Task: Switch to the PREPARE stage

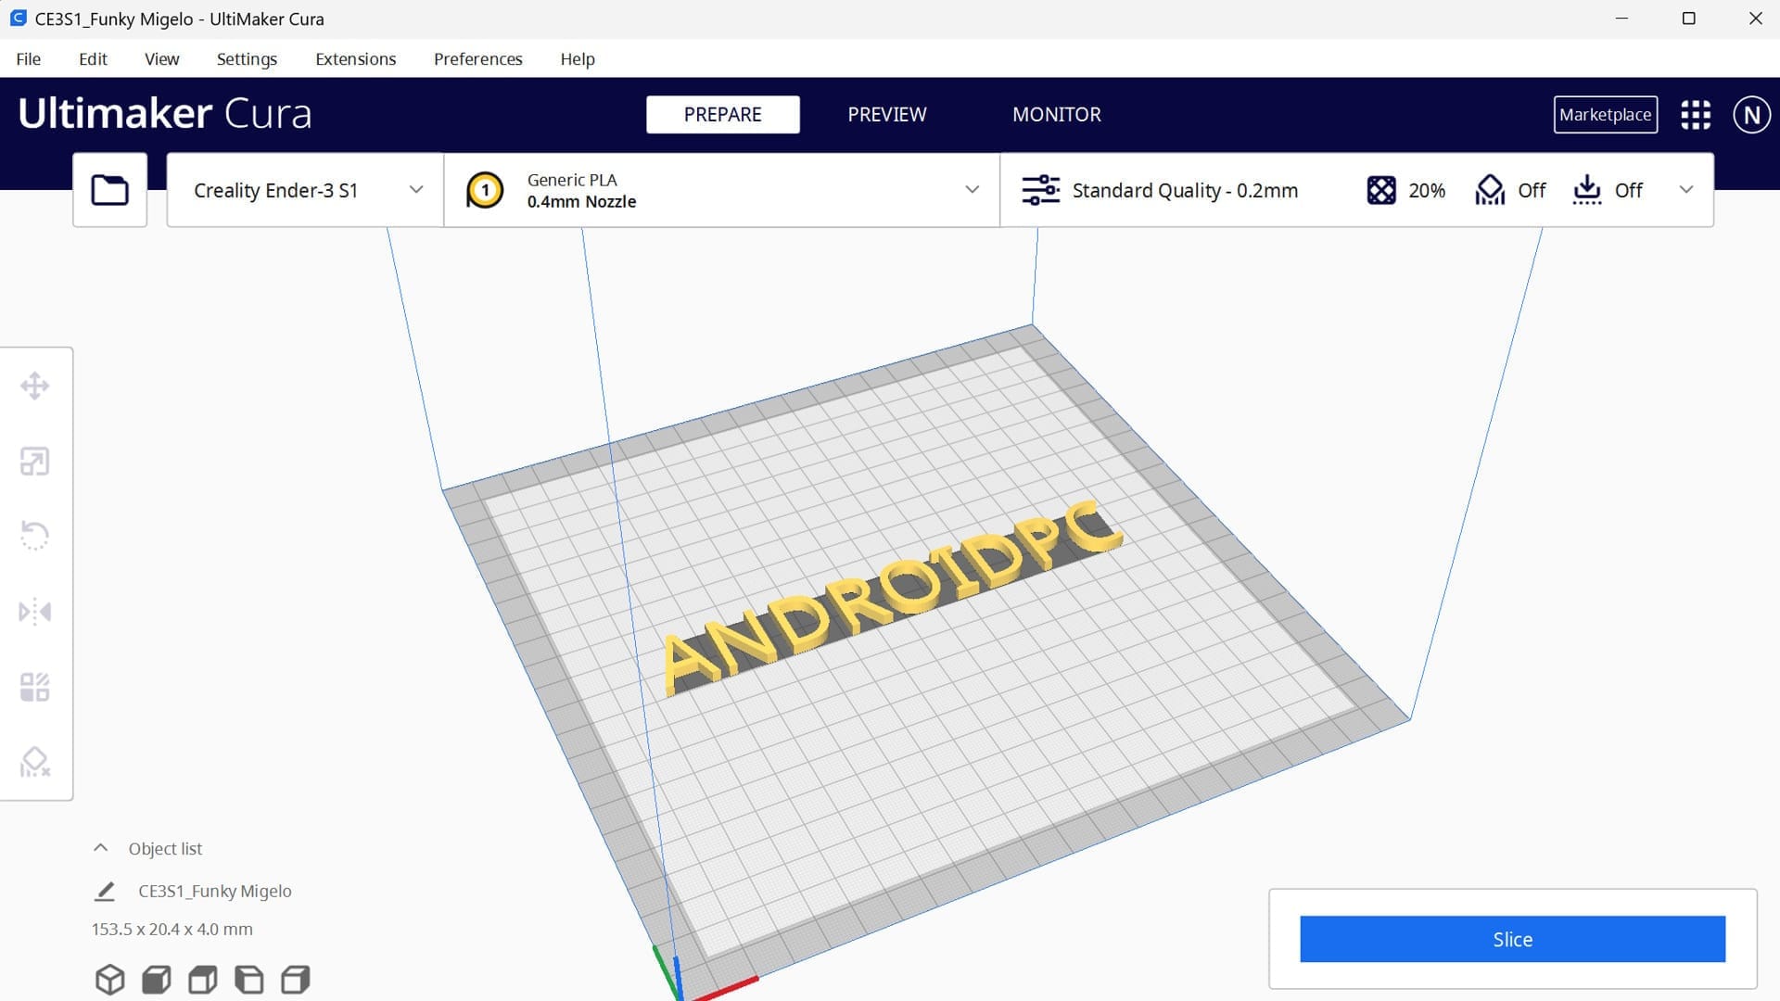Action: point(722,115)
